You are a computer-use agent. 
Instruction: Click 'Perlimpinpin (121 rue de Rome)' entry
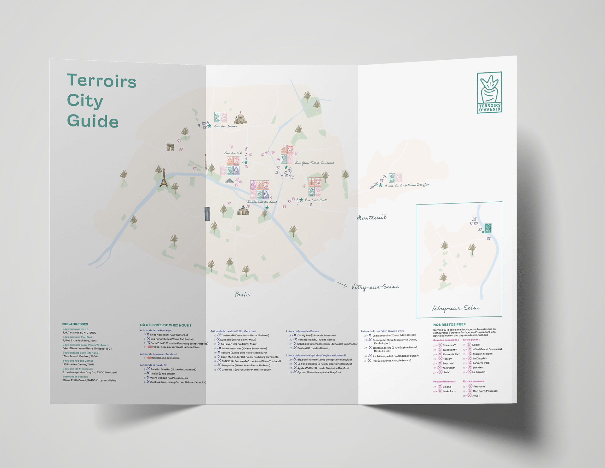tap(316, 340)
